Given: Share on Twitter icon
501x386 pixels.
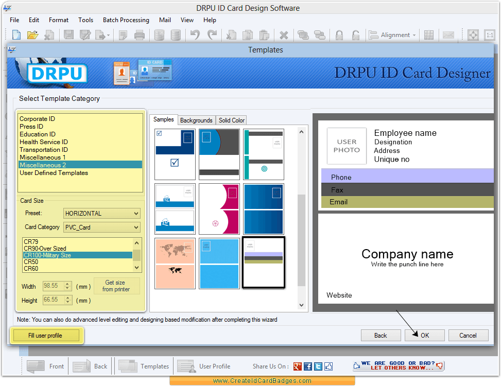Looking at the screenshot, I should [318, 366].
